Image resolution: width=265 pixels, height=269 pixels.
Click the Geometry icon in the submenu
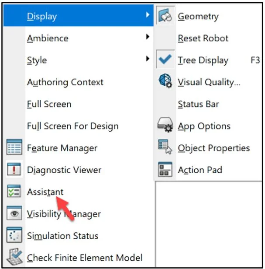tap(165, 16)
